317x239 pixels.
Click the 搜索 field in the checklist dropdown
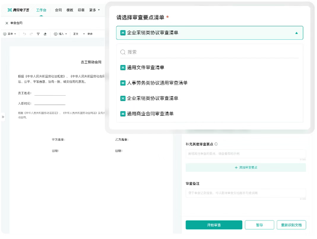pos(209,52)
